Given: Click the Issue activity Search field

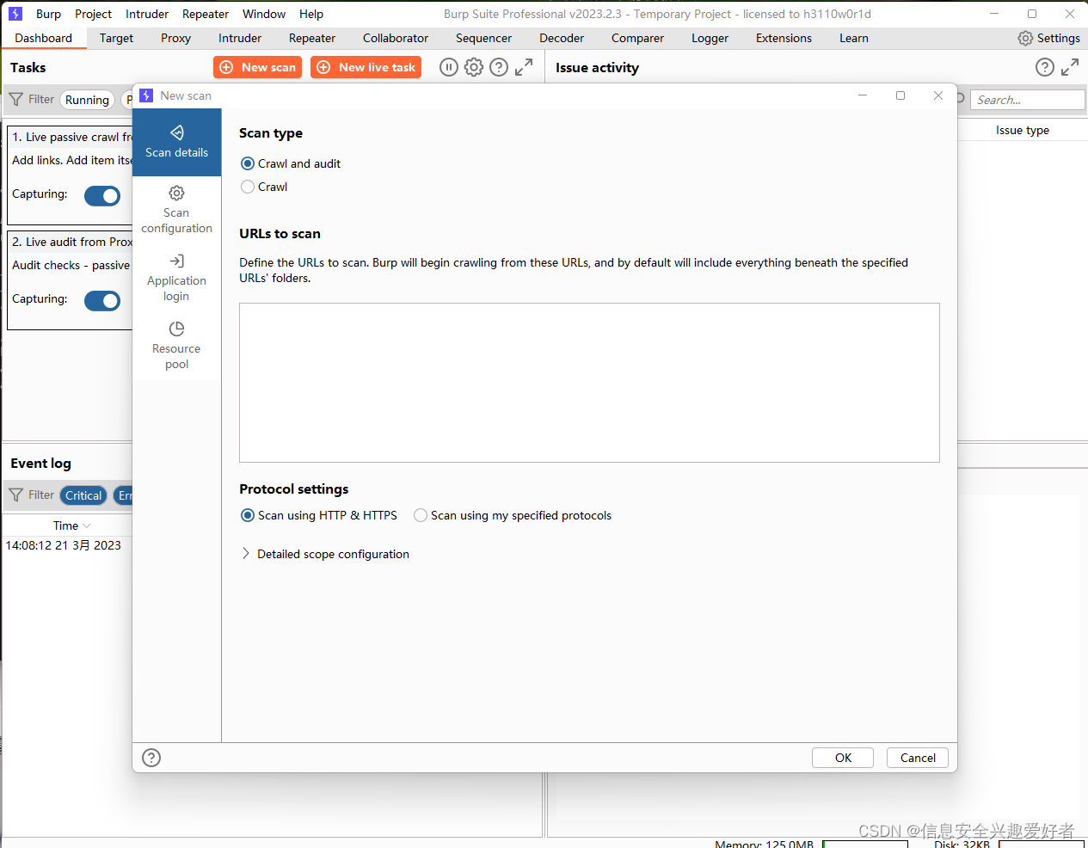Looking at the screenshot, I should click(x=1027, y=100).
